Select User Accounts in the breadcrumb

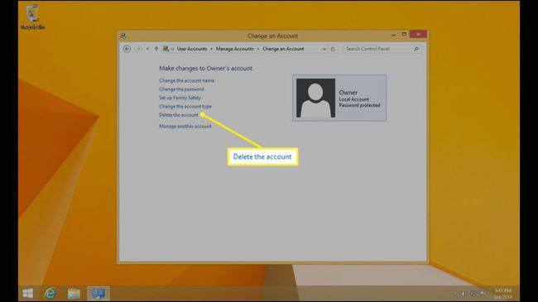click(x=192, y=49)
